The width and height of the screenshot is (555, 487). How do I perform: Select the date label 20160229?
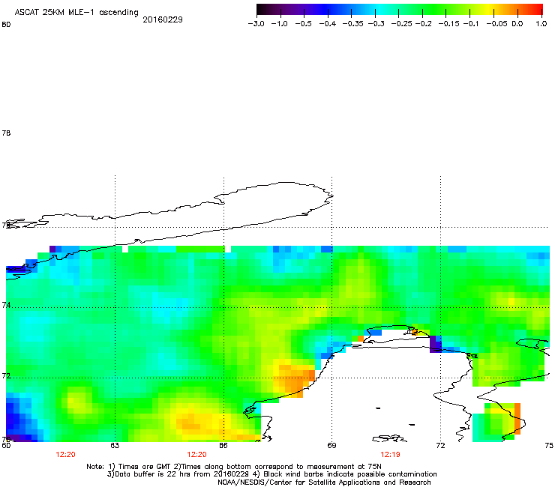coord(163,19)
